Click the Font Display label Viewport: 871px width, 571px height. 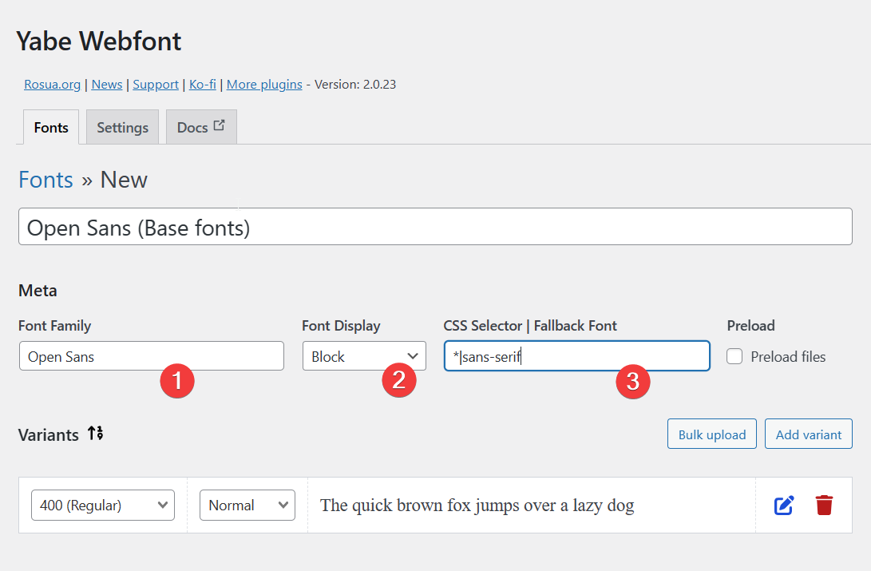coord(341,326)
